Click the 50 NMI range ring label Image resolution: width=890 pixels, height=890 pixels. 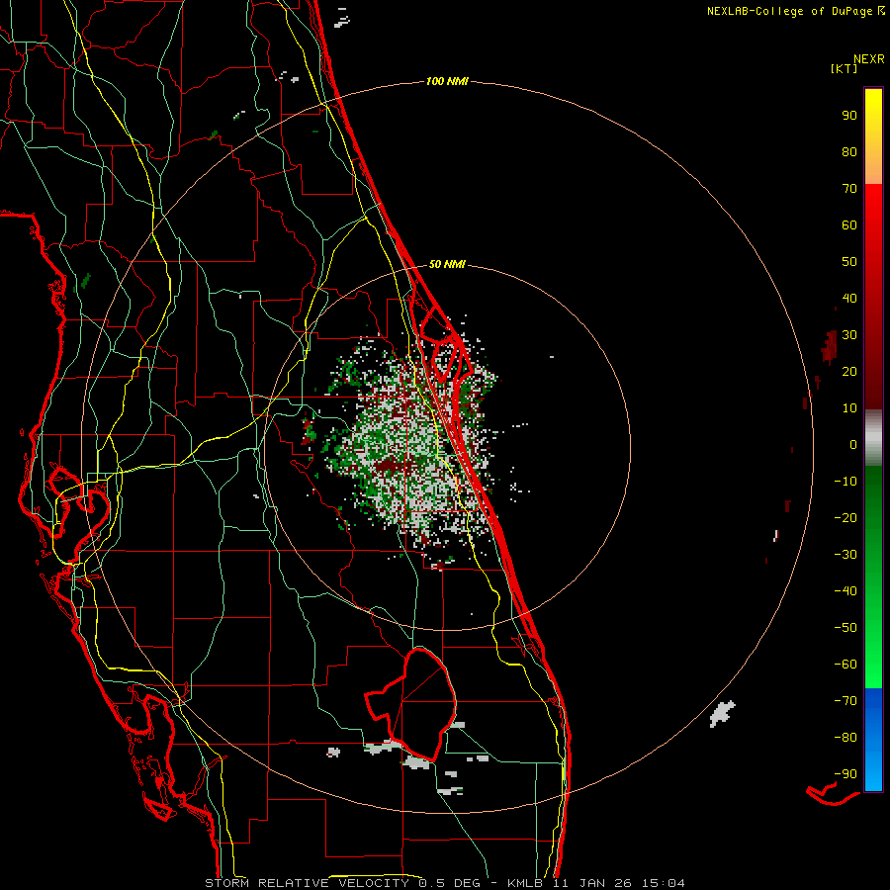(447, 264)
